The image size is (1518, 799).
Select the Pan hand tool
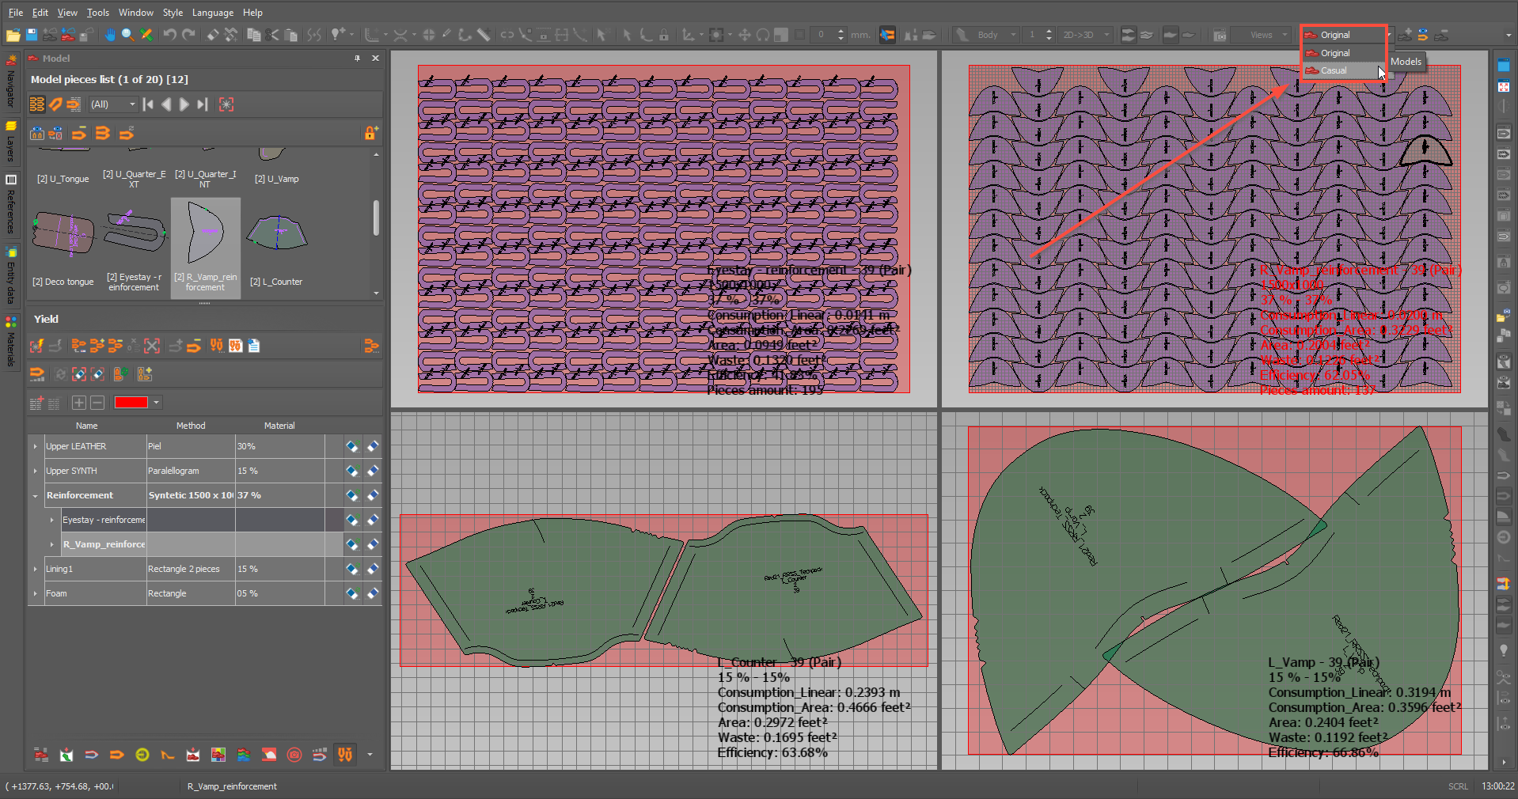coord(110,35)
